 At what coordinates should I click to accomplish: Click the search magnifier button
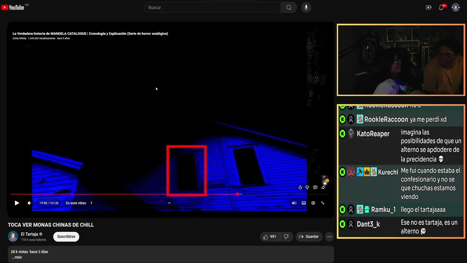289,7
